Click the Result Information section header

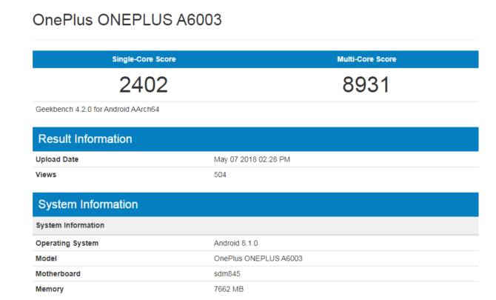tap(255, 139)
